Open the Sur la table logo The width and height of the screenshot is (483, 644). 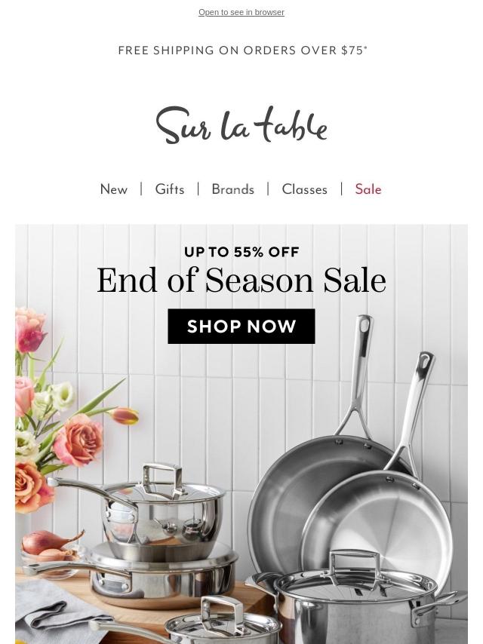click(x=241, y=125)
